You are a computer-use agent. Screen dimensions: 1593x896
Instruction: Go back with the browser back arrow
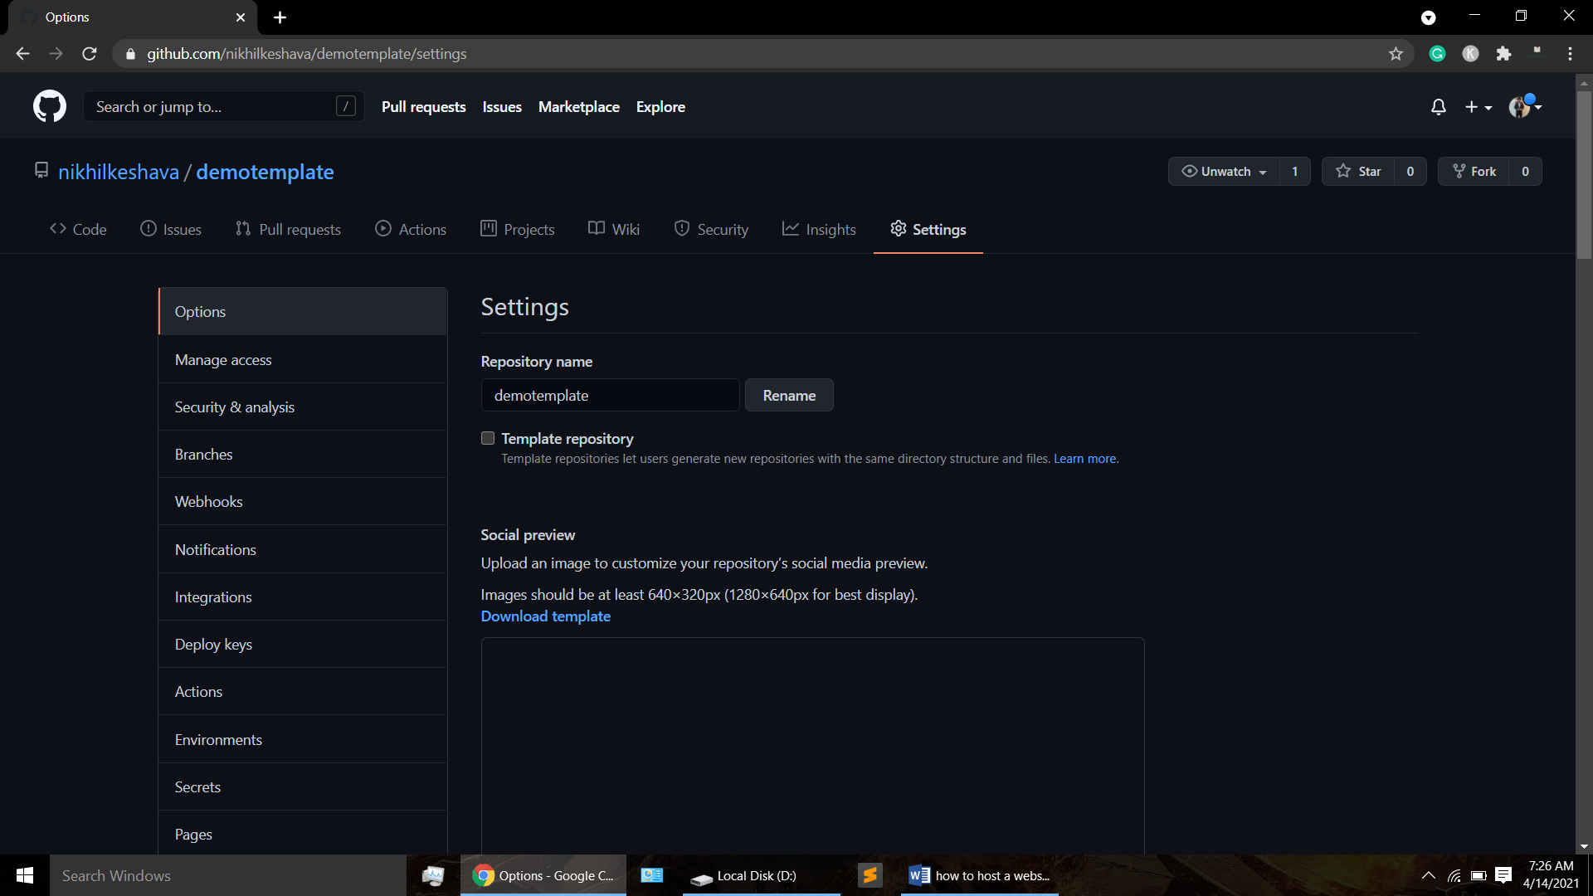click(22, 54)
